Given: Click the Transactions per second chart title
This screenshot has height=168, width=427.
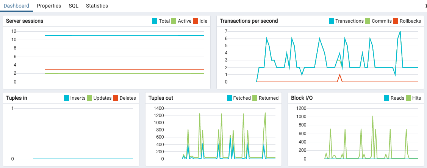Looking at the screenshot, I should point(249,21).
